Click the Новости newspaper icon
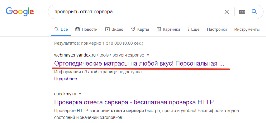 point(78,29)
